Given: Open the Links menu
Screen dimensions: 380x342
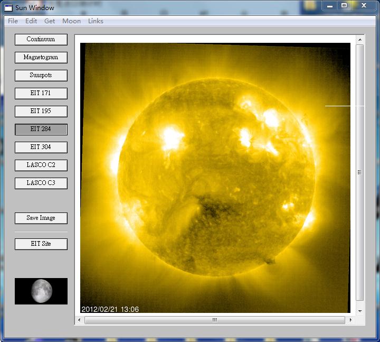Looking at the screenshot, I should pos(96,21).
